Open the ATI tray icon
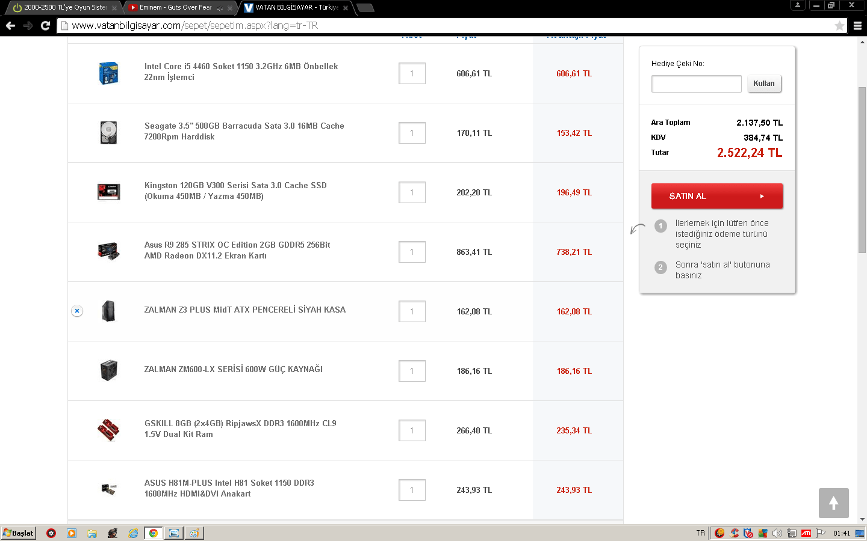Viewport: 867px width, 541px height. [x=806, y=533]
